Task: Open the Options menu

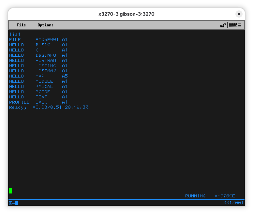Action: click(45, 25)
